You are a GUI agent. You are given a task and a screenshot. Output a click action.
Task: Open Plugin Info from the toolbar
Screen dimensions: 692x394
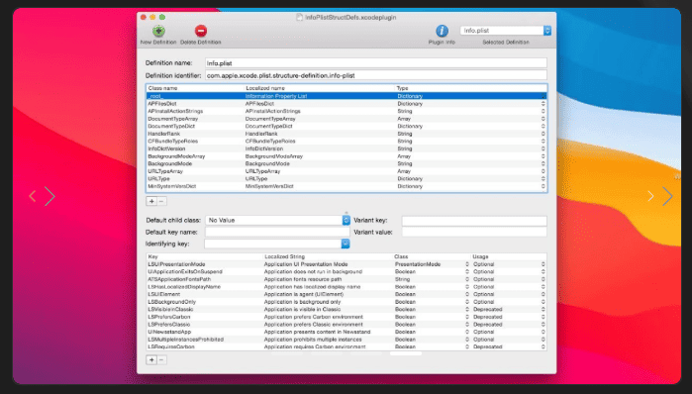coord(442,31)
